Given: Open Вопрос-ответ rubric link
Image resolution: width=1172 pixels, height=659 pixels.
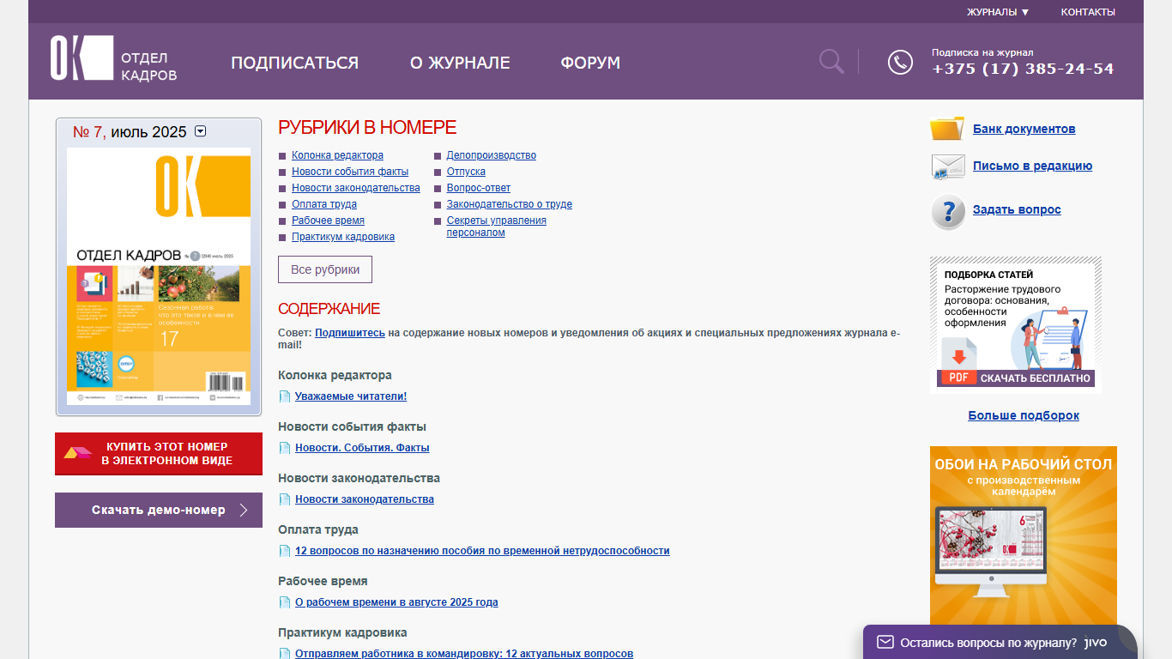Looking at the screenshot, I should pos(479,188).
